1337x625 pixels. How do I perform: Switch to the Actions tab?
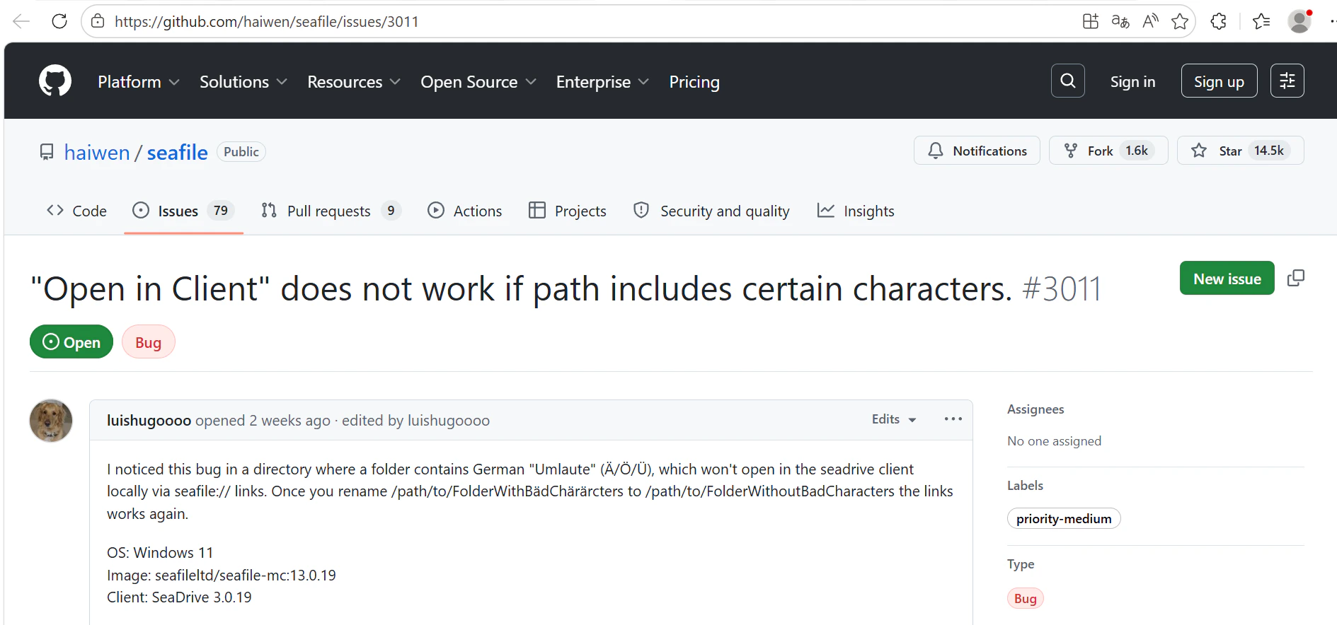[x=464, y=211]
